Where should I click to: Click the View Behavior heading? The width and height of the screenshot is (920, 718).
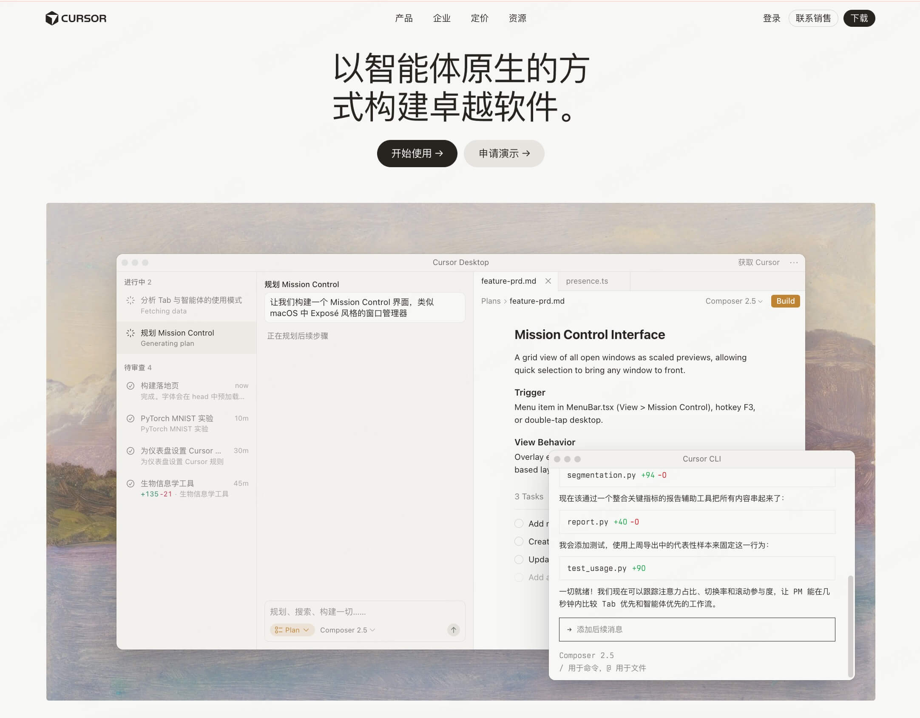click(545, 442)
